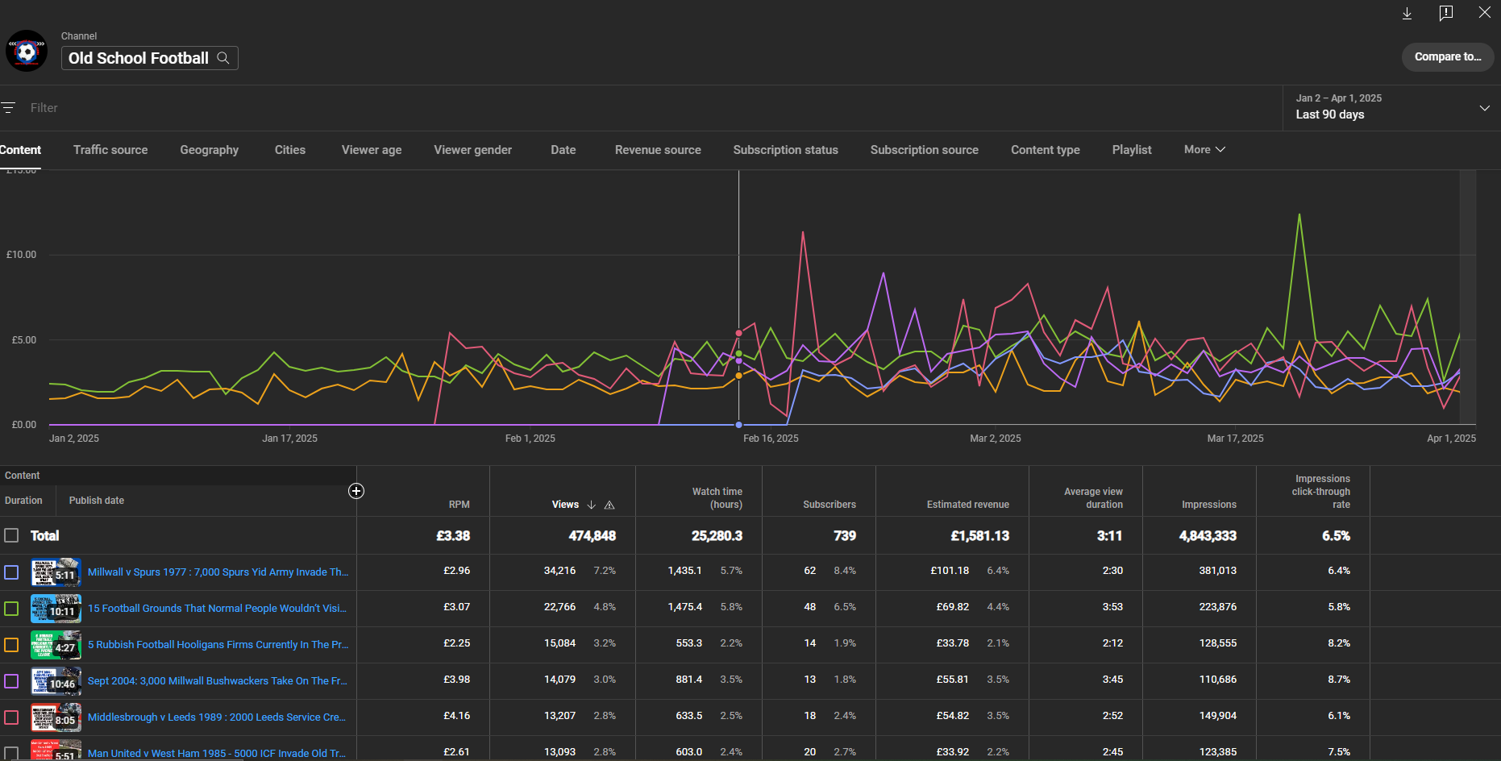Click the warning triangle next to Views
The height and width of the screenshot is (761, 1501).
pos(609,505)
